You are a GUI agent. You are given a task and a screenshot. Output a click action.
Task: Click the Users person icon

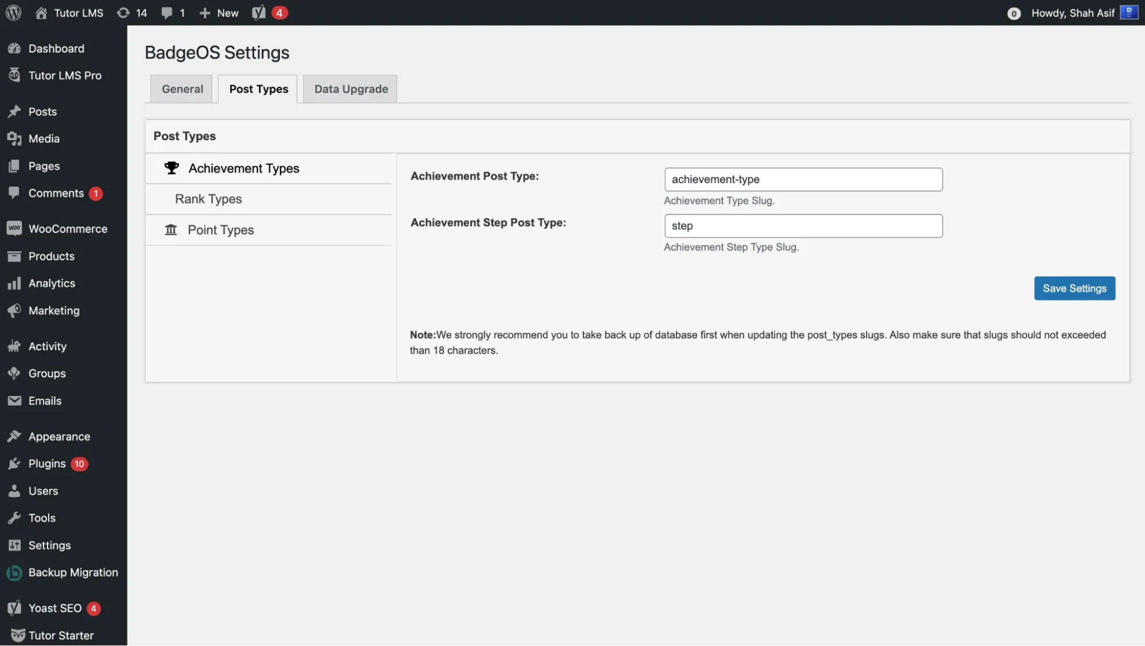[14, 491]
